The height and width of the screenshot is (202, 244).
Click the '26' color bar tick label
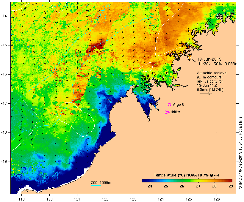[182, 186]
